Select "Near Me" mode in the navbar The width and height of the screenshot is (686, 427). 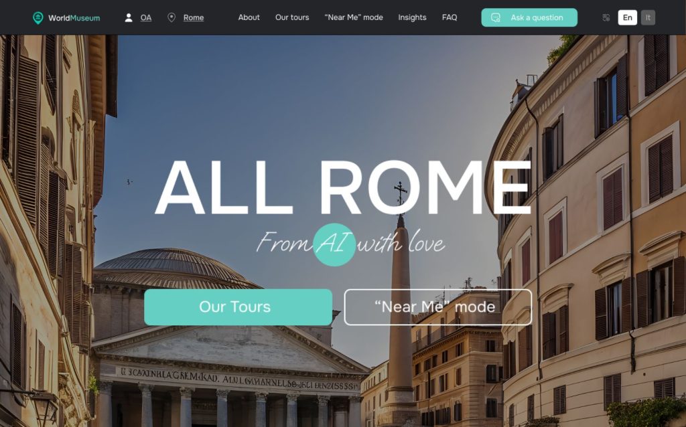coord(354,17)
